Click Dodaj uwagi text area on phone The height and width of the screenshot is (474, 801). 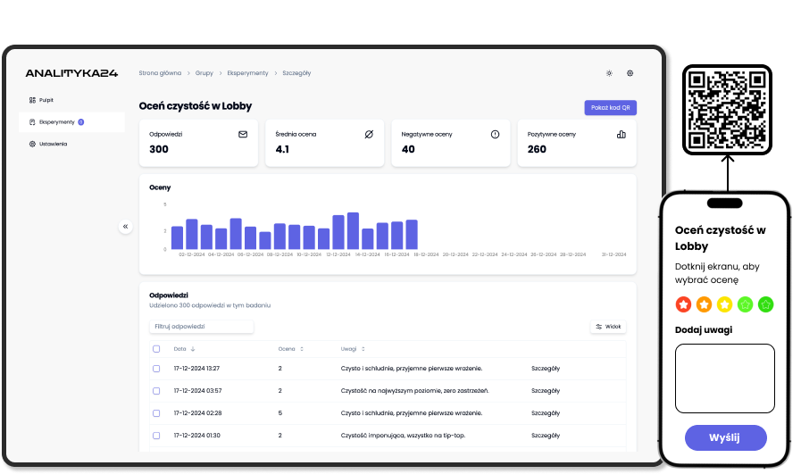coord(725,378)
